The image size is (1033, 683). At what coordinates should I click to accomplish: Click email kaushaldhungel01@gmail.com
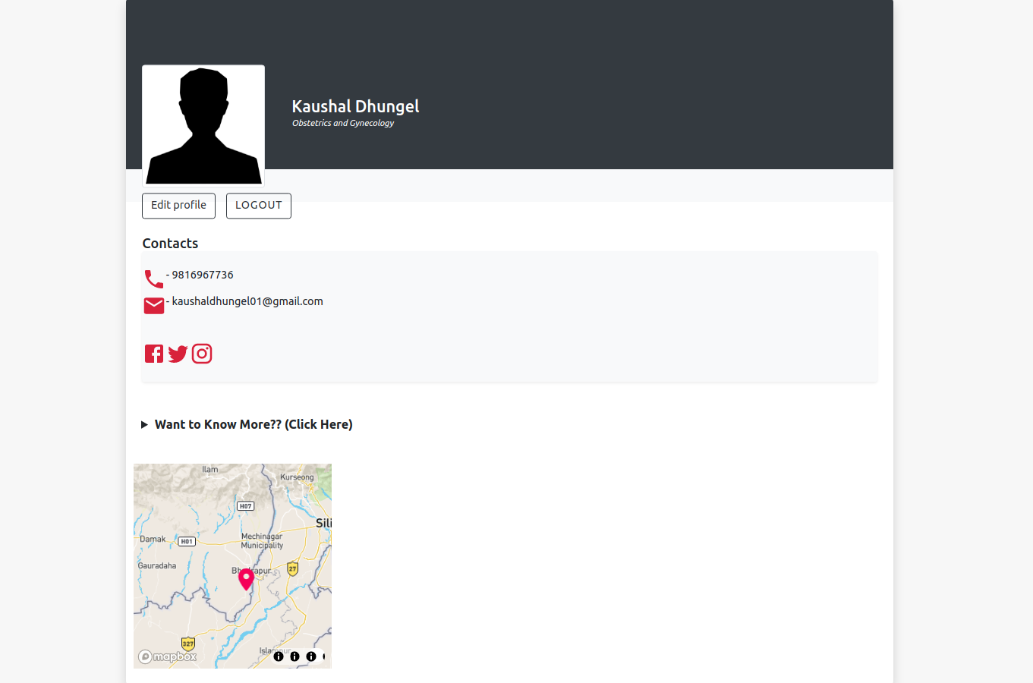pyautogui.click(x=247, y=301)
